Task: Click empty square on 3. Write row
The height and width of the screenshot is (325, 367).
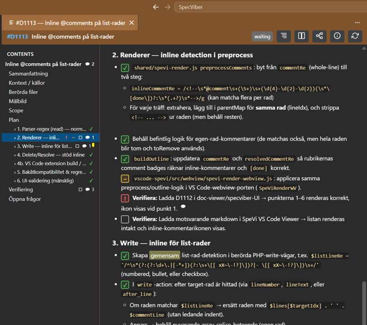Action: (x=77, y=146)
